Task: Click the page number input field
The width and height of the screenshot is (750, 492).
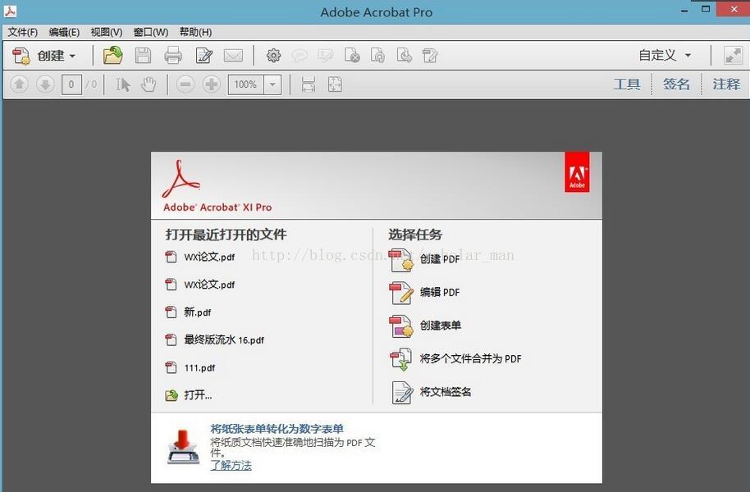Action: (71, 84)
